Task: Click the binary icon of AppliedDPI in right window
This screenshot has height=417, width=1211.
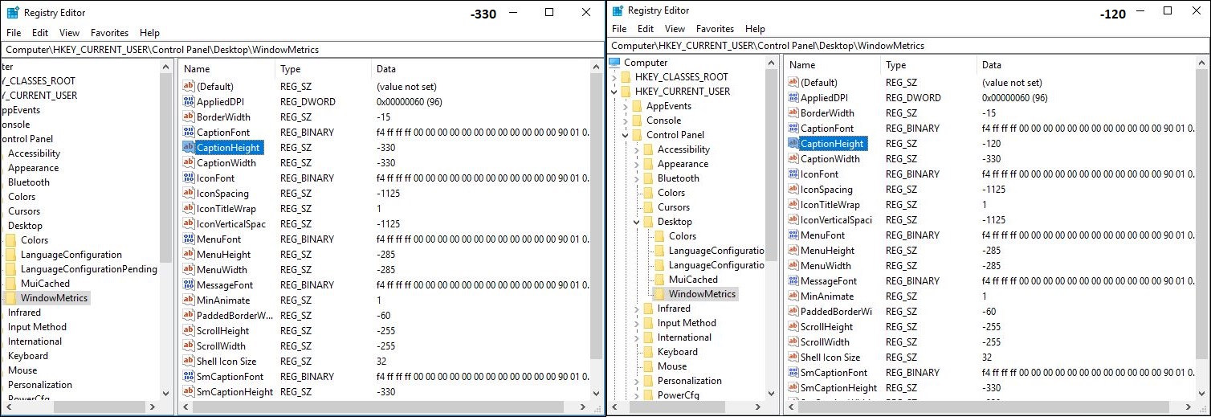Action: [793, 97]
